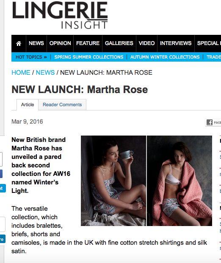Click the Facebook share icon

pos(210,122)
